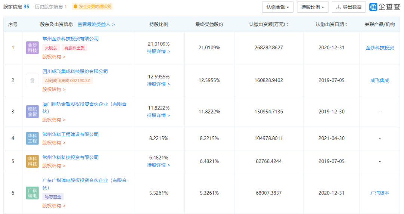
Task: Open the 广汽资本 related institution link
Action: (380, 193)
